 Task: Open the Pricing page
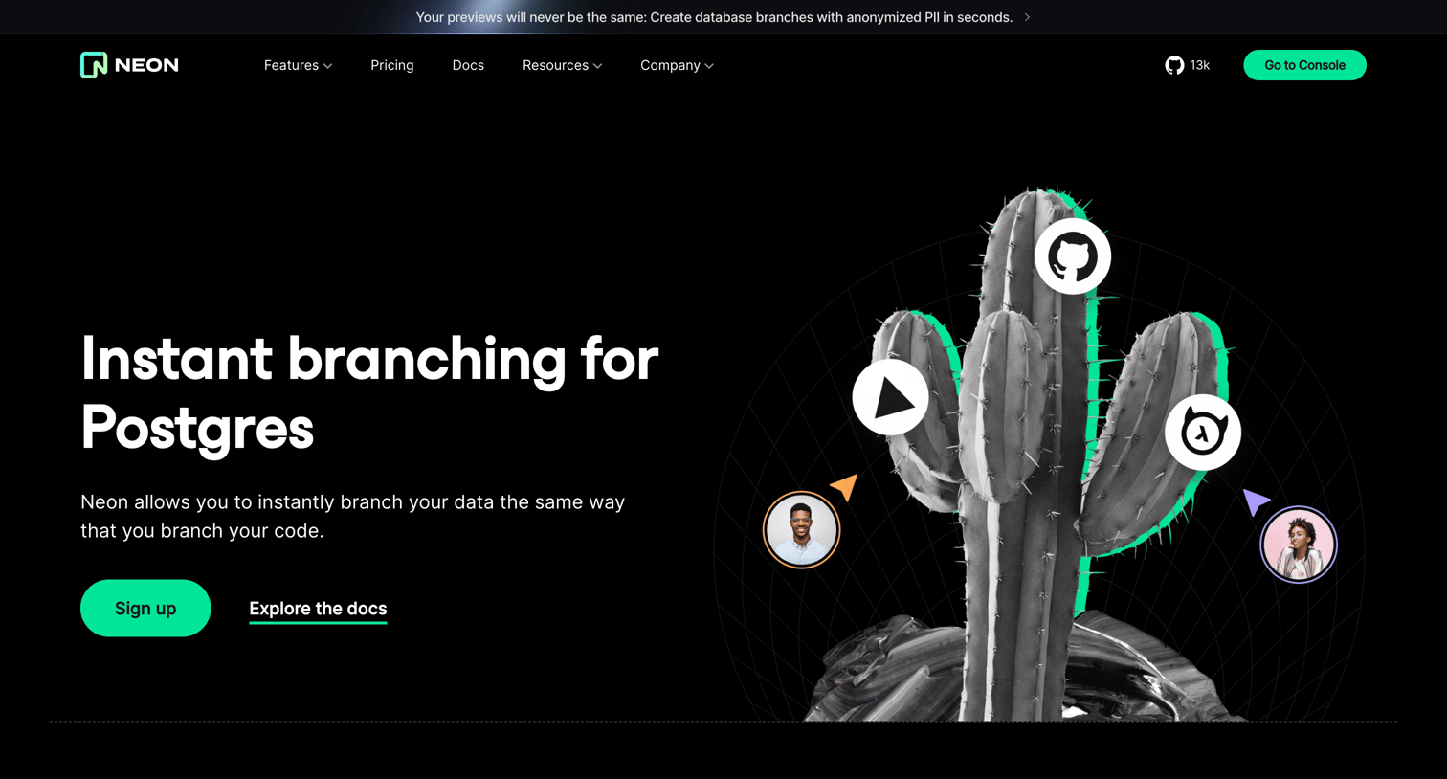coord(392,65)
